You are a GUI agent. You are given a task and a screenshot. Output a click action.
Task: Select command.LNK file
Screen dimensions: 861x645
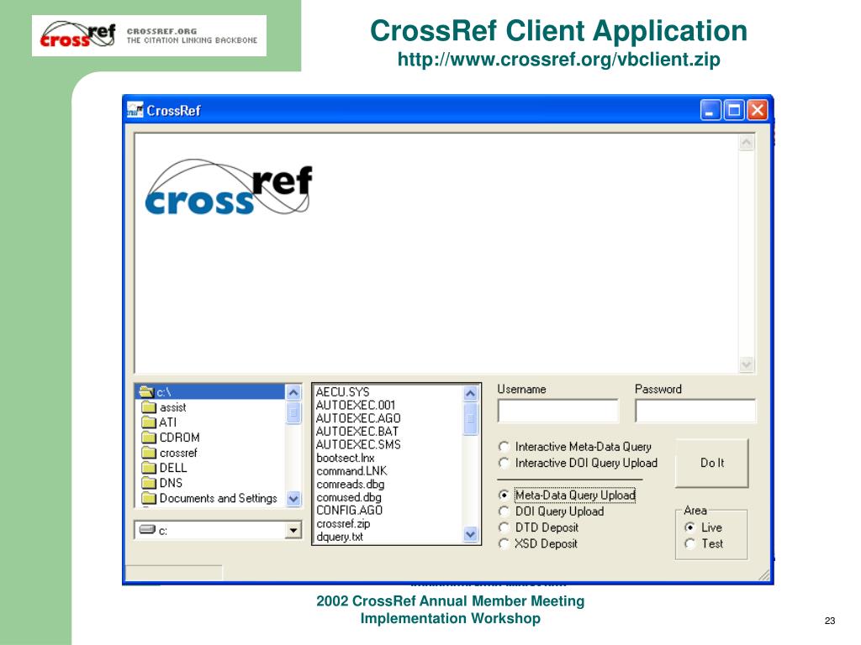[x=352, y=471]
